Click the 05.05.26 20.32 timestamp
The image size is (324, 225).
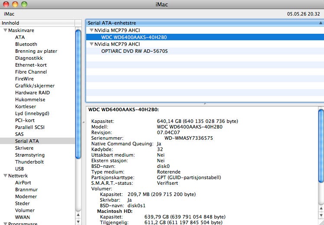pos(303,14)
